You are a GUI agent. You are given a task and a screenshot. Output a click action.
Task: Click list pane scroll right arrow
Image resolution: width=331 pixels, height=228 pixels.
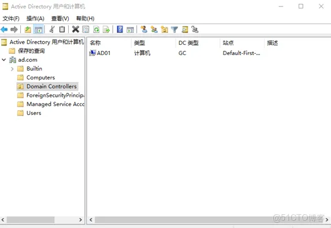click(x=327, y=220)
